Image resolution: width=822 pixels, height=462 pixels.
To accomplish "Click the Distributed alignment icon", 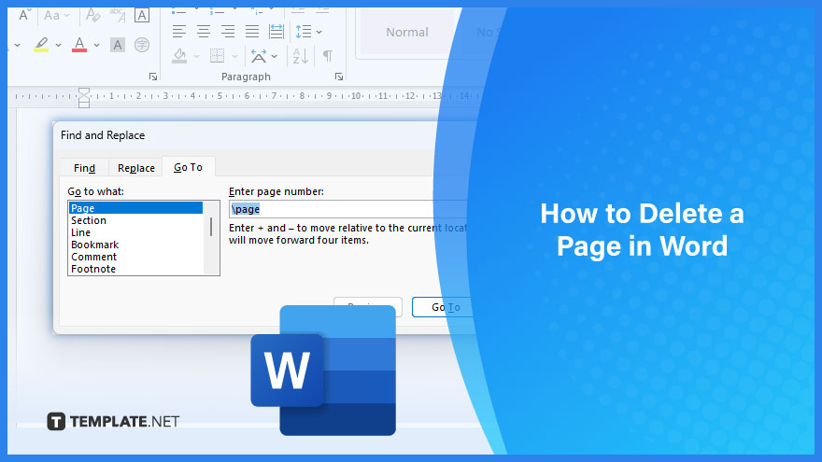I will click(x=276, y=32).
